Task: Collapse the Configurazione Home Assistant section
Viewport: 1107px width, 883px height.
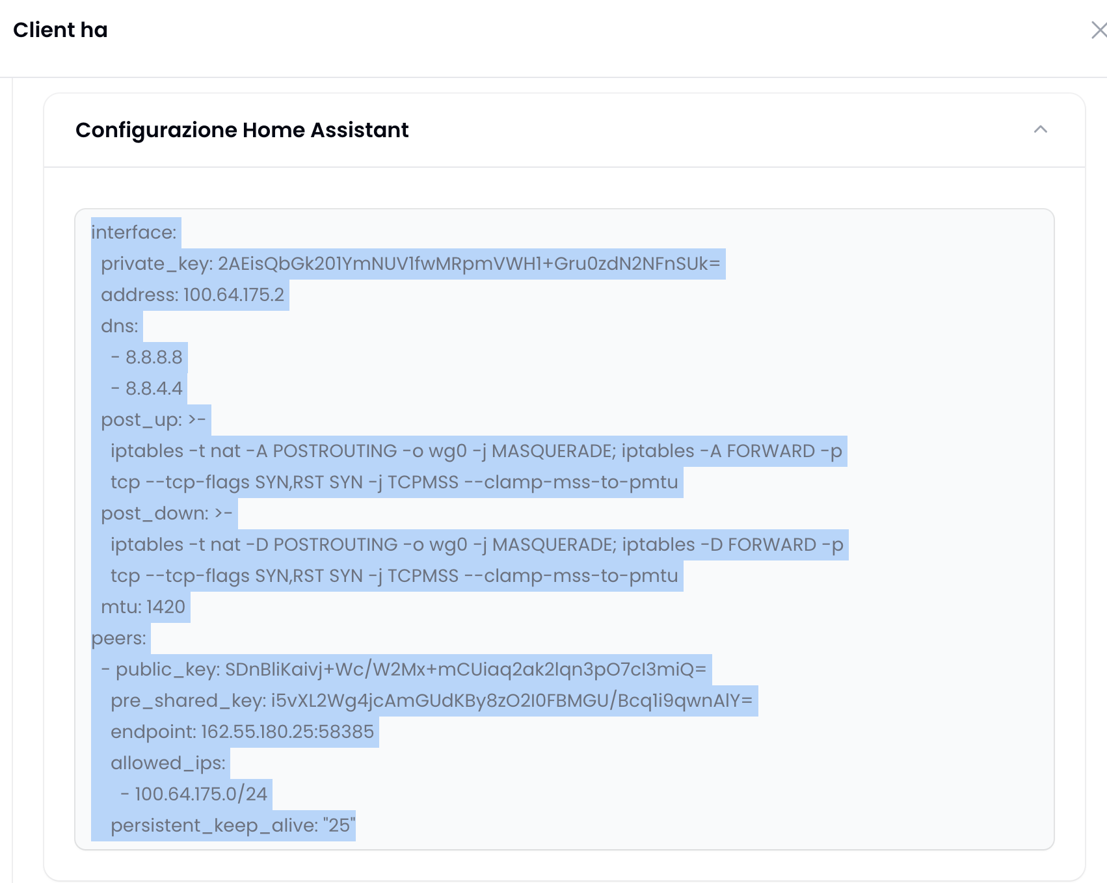Action: coord(1040,129)
